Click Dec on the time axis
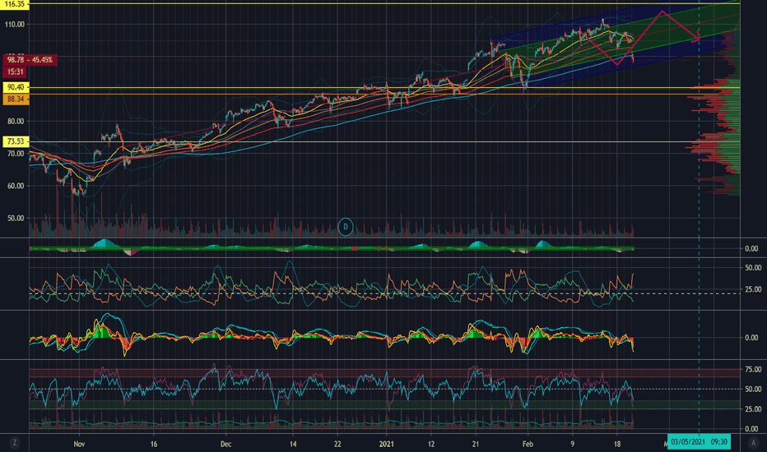Image resolution: width=767 pixels, height=452 pixels. 225,444
